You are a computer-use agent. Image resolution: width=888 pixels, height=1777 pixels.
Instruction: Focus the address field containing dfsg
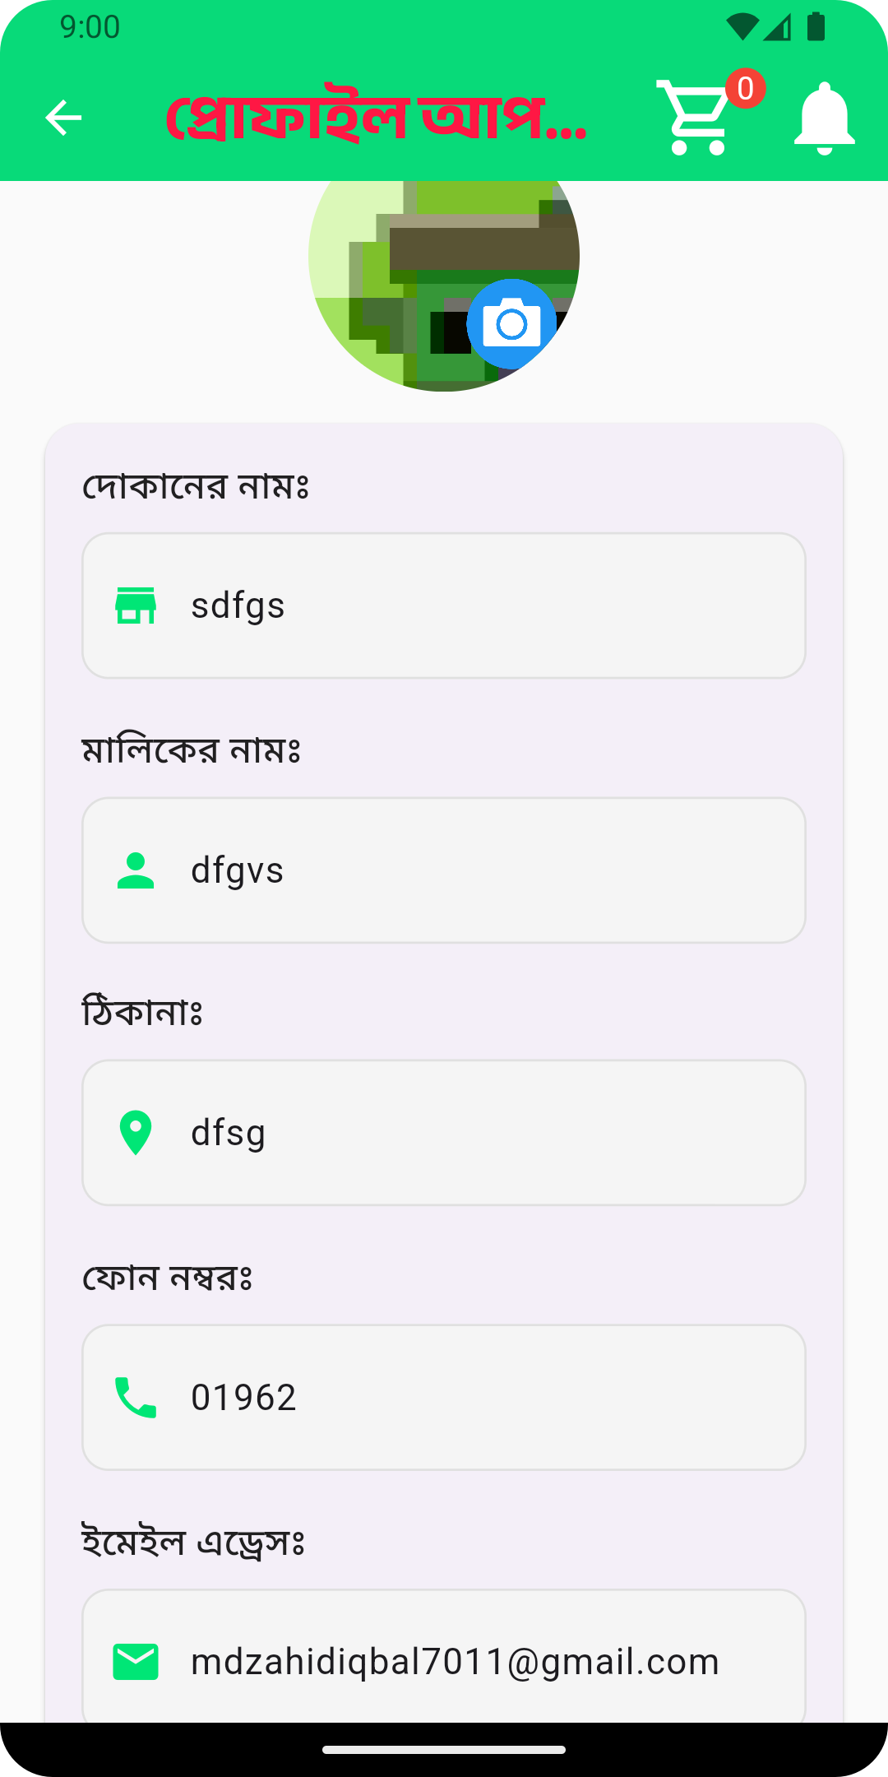444,1133
